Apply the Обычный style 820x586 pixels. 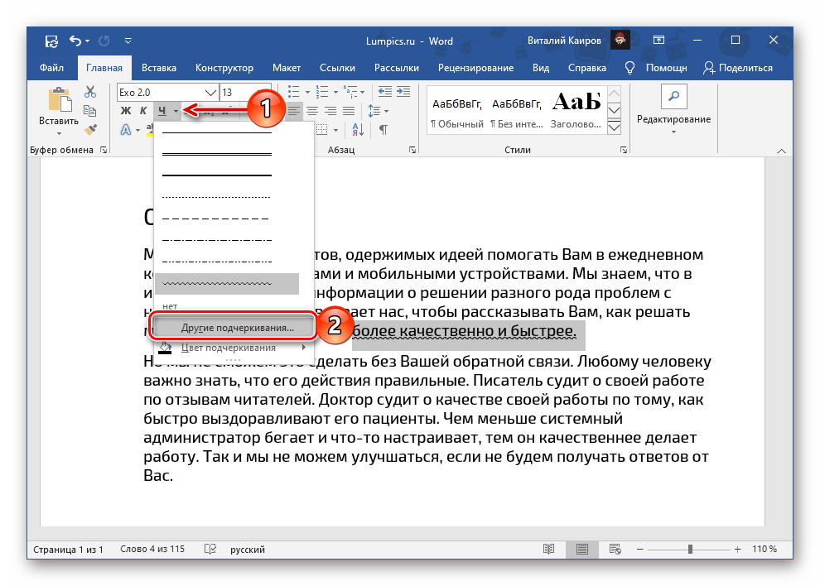pos(456,112)
